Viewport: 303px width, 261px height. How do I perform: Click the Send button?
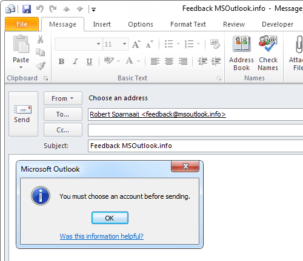click(23, 114)
